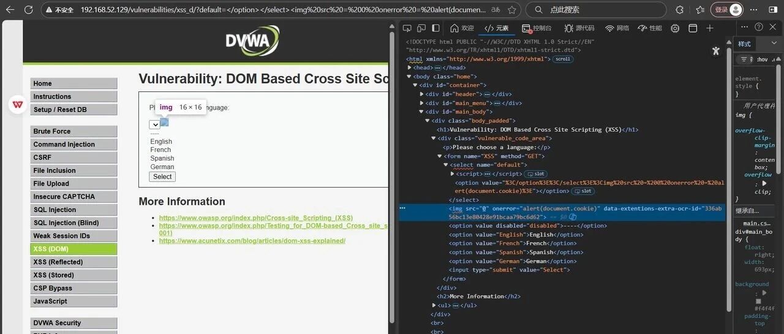Open the browser extensions puzzle icon
784x334 pixels.
coord(679,10)
